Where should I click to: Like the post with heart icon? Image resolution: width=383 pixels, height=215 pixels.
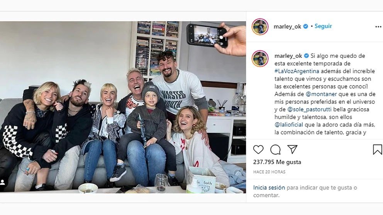pos(258,149)
